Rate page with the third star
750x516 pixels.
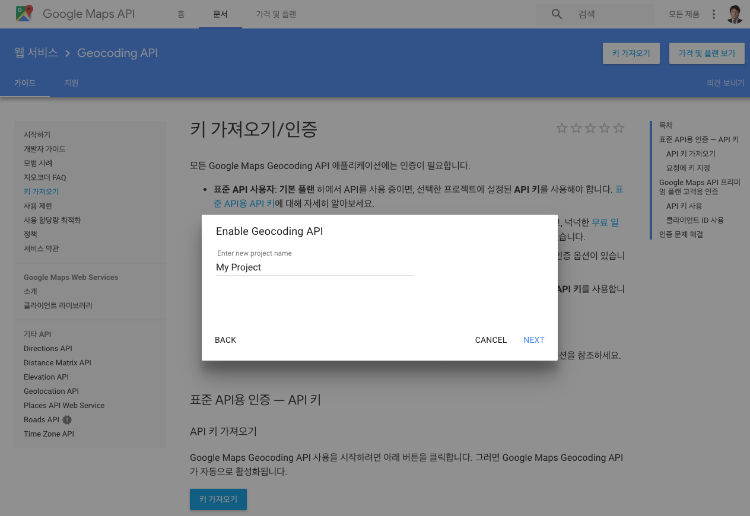tap(590, 128)
